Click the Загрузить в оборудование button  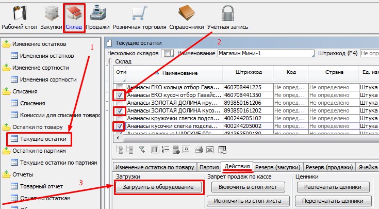158,187
